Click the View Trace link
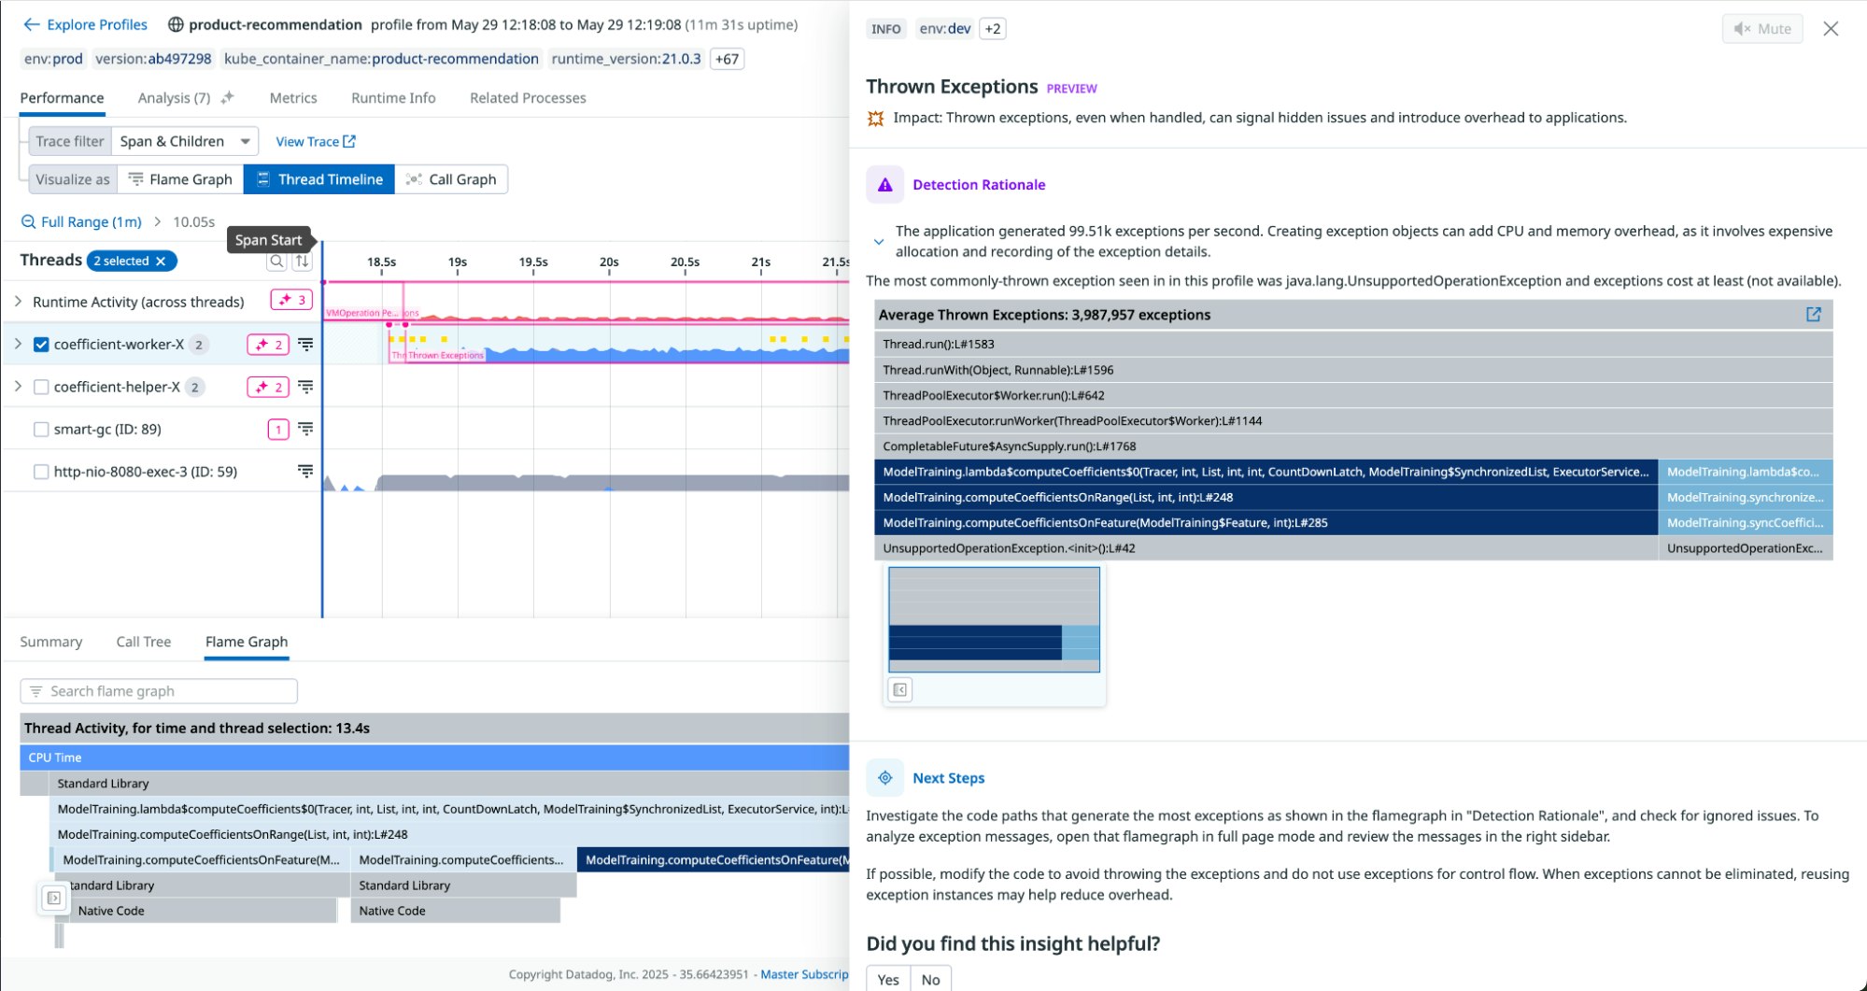Screen dimensions: 1867x991 tap(315, 141)
